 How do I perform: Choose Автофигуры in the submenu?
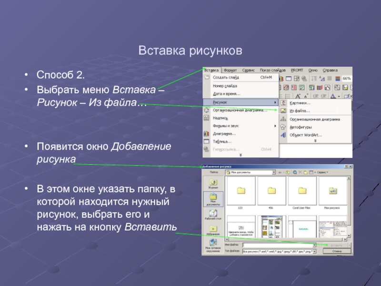pos(315,127)
